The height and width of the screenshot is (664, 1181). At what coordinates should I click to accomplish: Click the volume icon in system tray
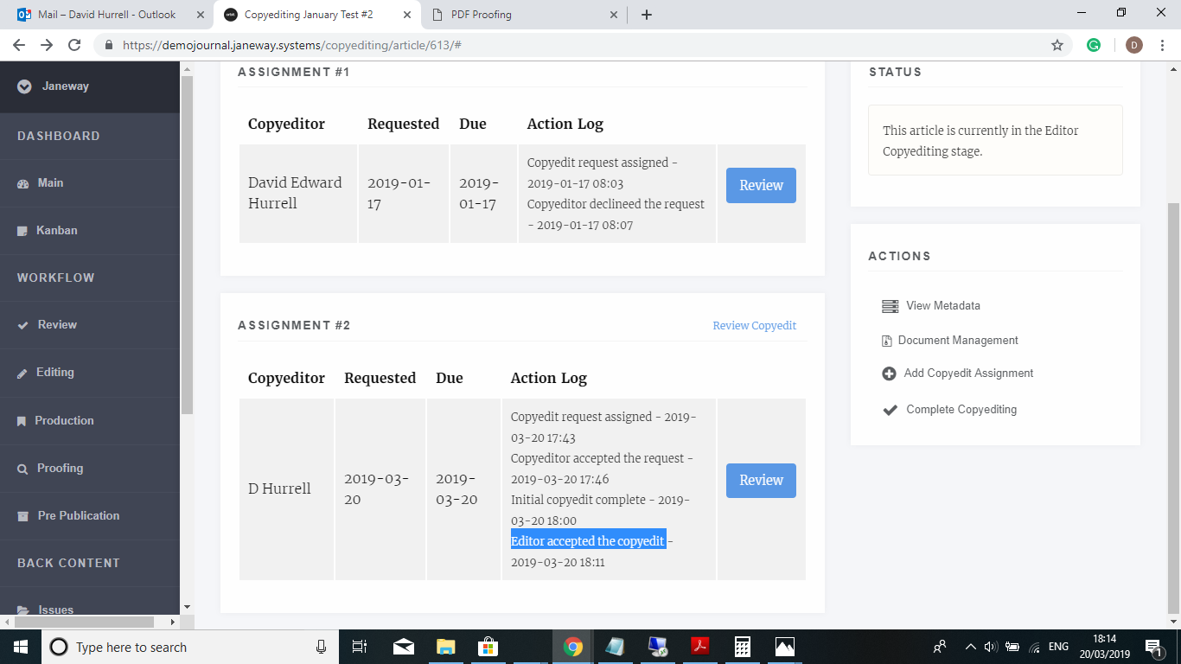point(991,647)
